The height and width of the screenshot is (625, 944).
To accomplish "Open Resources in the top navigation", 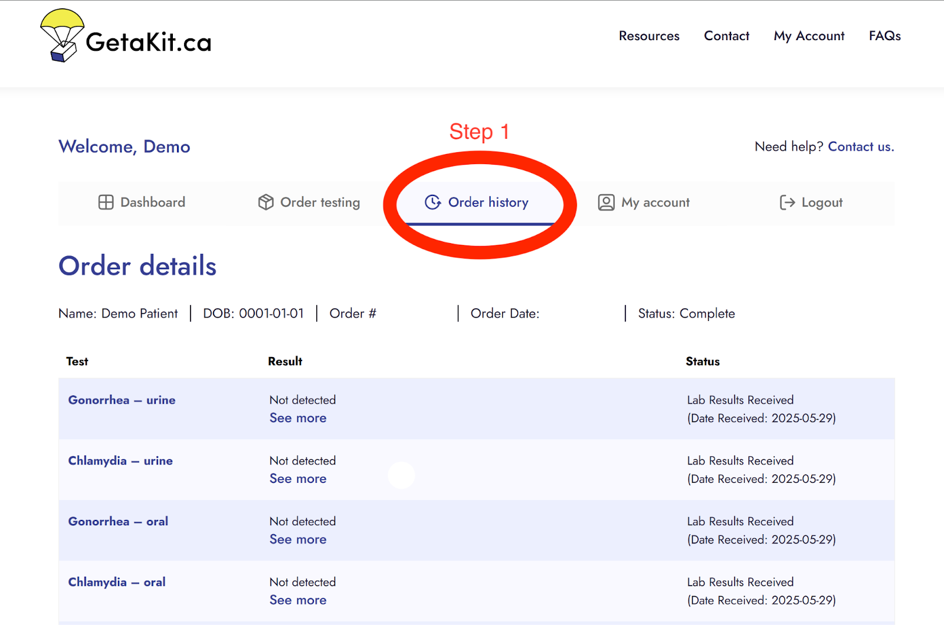I will pyautogui.click(x=648, y=36).
